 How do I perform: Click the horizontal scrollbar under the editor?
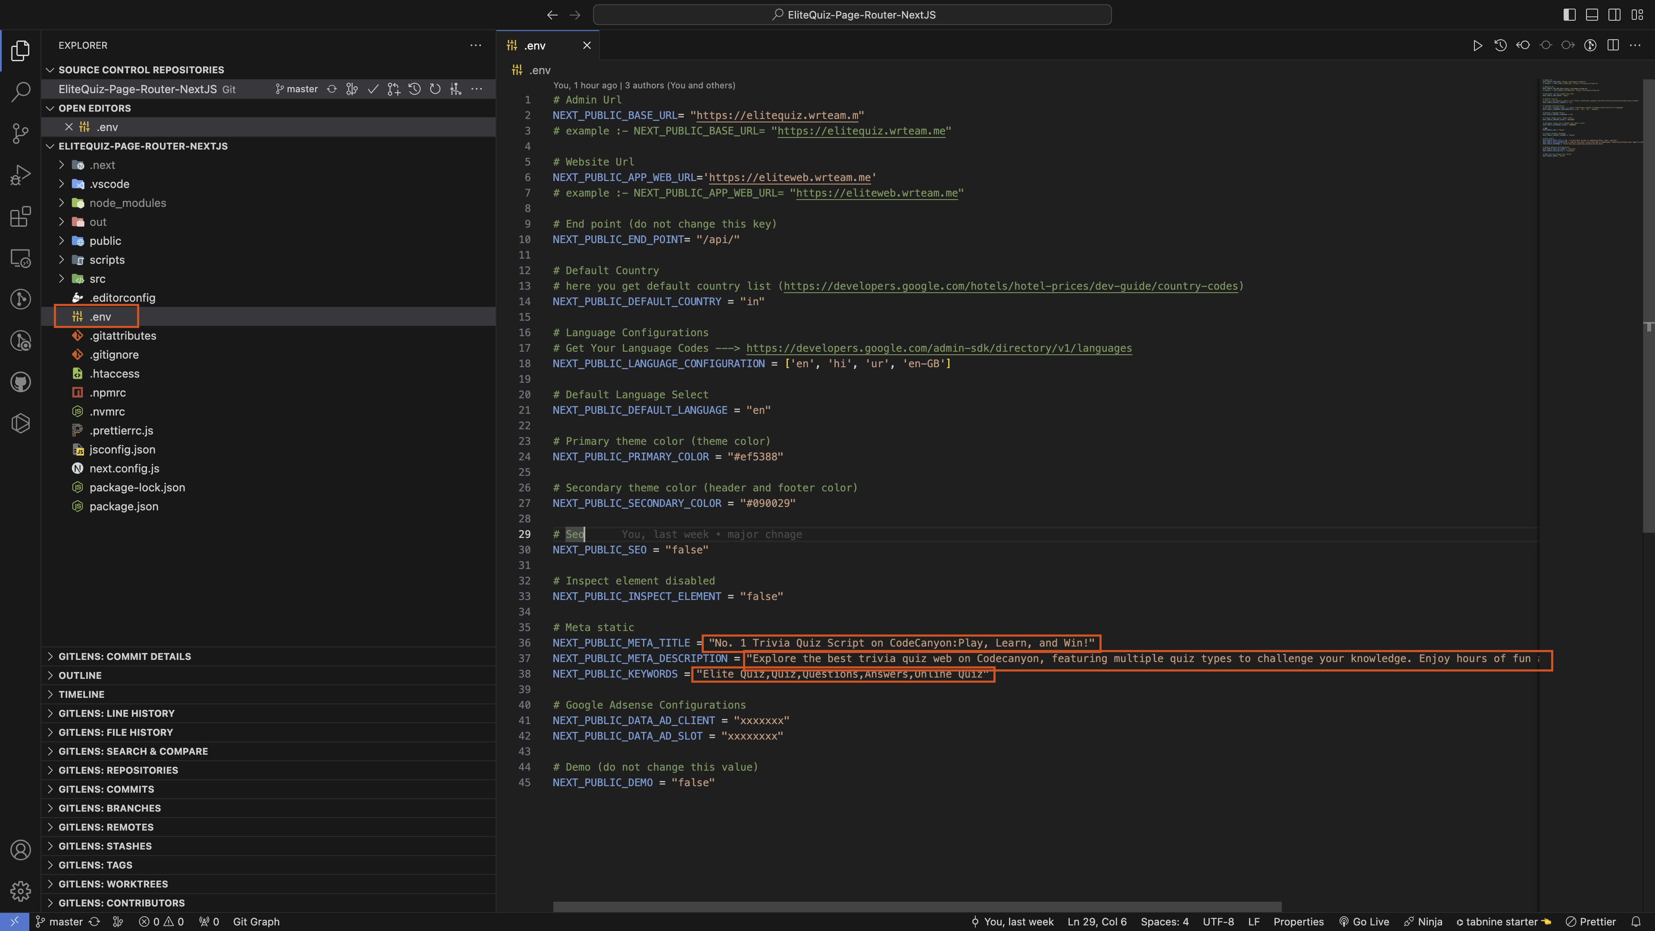(x=917, y=906)
